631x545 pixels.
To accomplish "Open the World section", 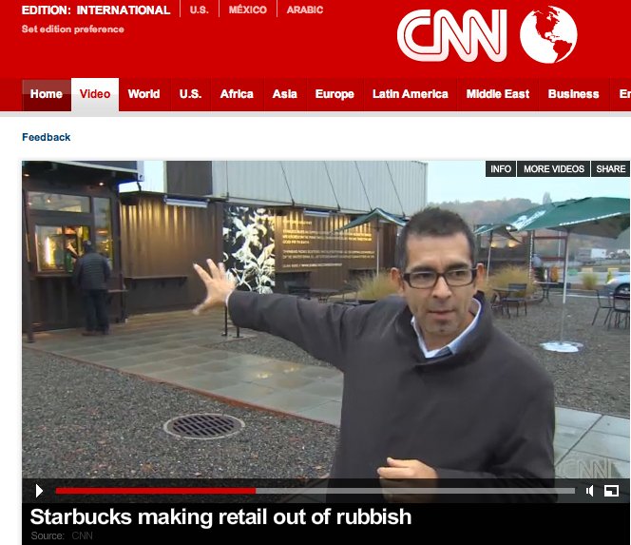I will 143,94.
